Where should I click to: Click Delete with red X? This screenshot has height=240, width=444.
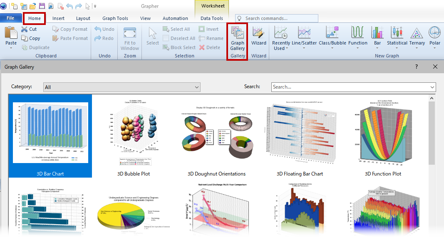(x=210, y=47)
